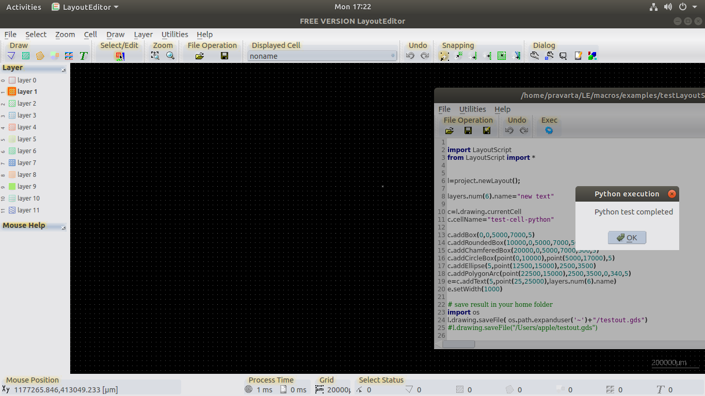Open the Select menu

pos(36,35)
